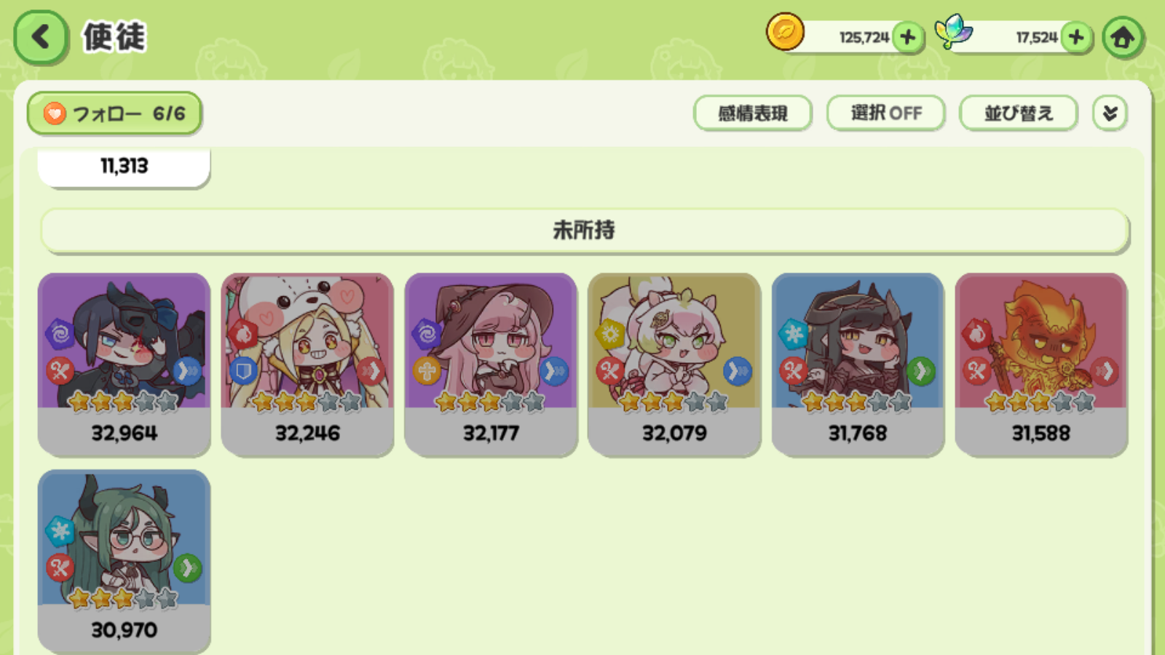The image size is (1165, 655).
Task: Tap the crystal leaf currency icon
Action: tap(954, 32)
